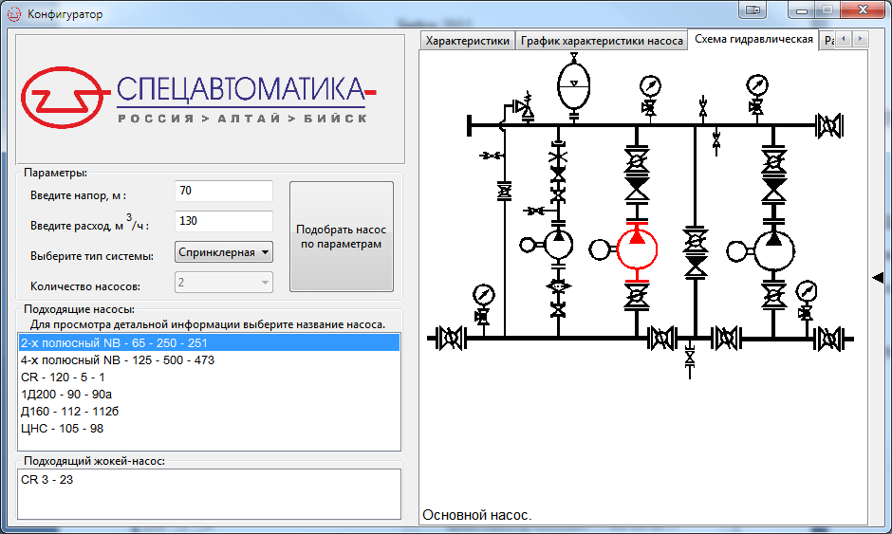This screenshot has width=892, height=534.
Task: Click the drain valve below bottom pipe
Action: pos(690,359)
